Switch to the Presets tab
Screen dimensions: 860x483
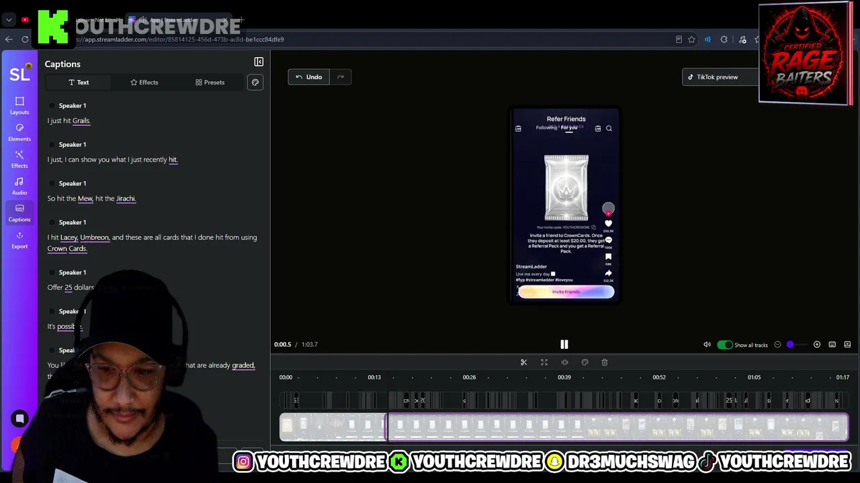tap(210, 83)
